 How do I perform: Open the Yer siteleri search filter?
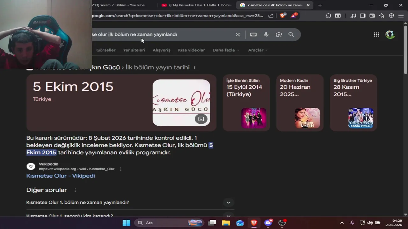134,50
